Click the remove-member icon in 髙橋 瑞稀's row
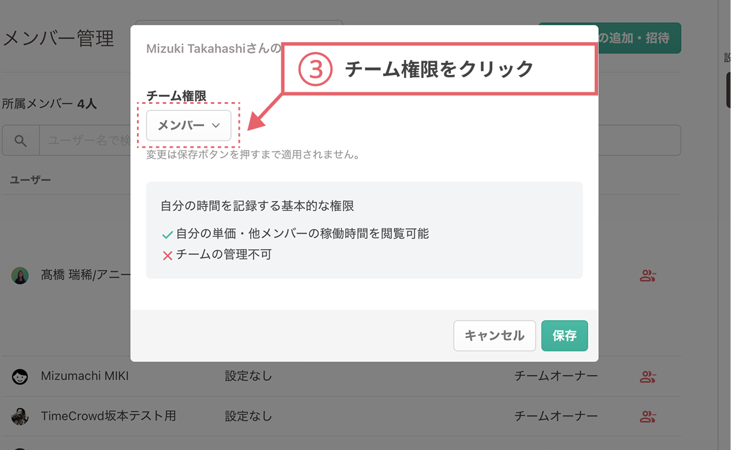The width and height of the screenshot is (731, 450). [647, 276]
